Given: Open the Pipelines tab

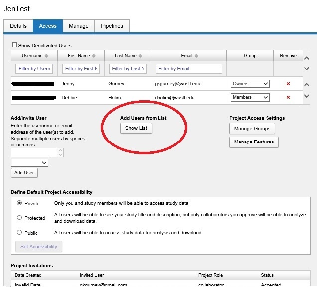Looking at the screenshot, I should click(112, 26).
